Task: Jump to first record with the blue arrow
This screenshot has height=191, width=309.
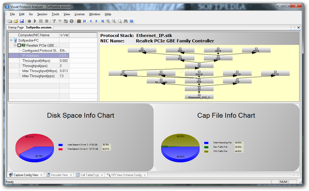Action: click(85, 21)
